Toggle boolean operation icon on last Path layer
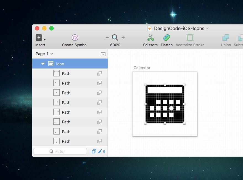Viewport: 243px width, 180px height. 99,141
